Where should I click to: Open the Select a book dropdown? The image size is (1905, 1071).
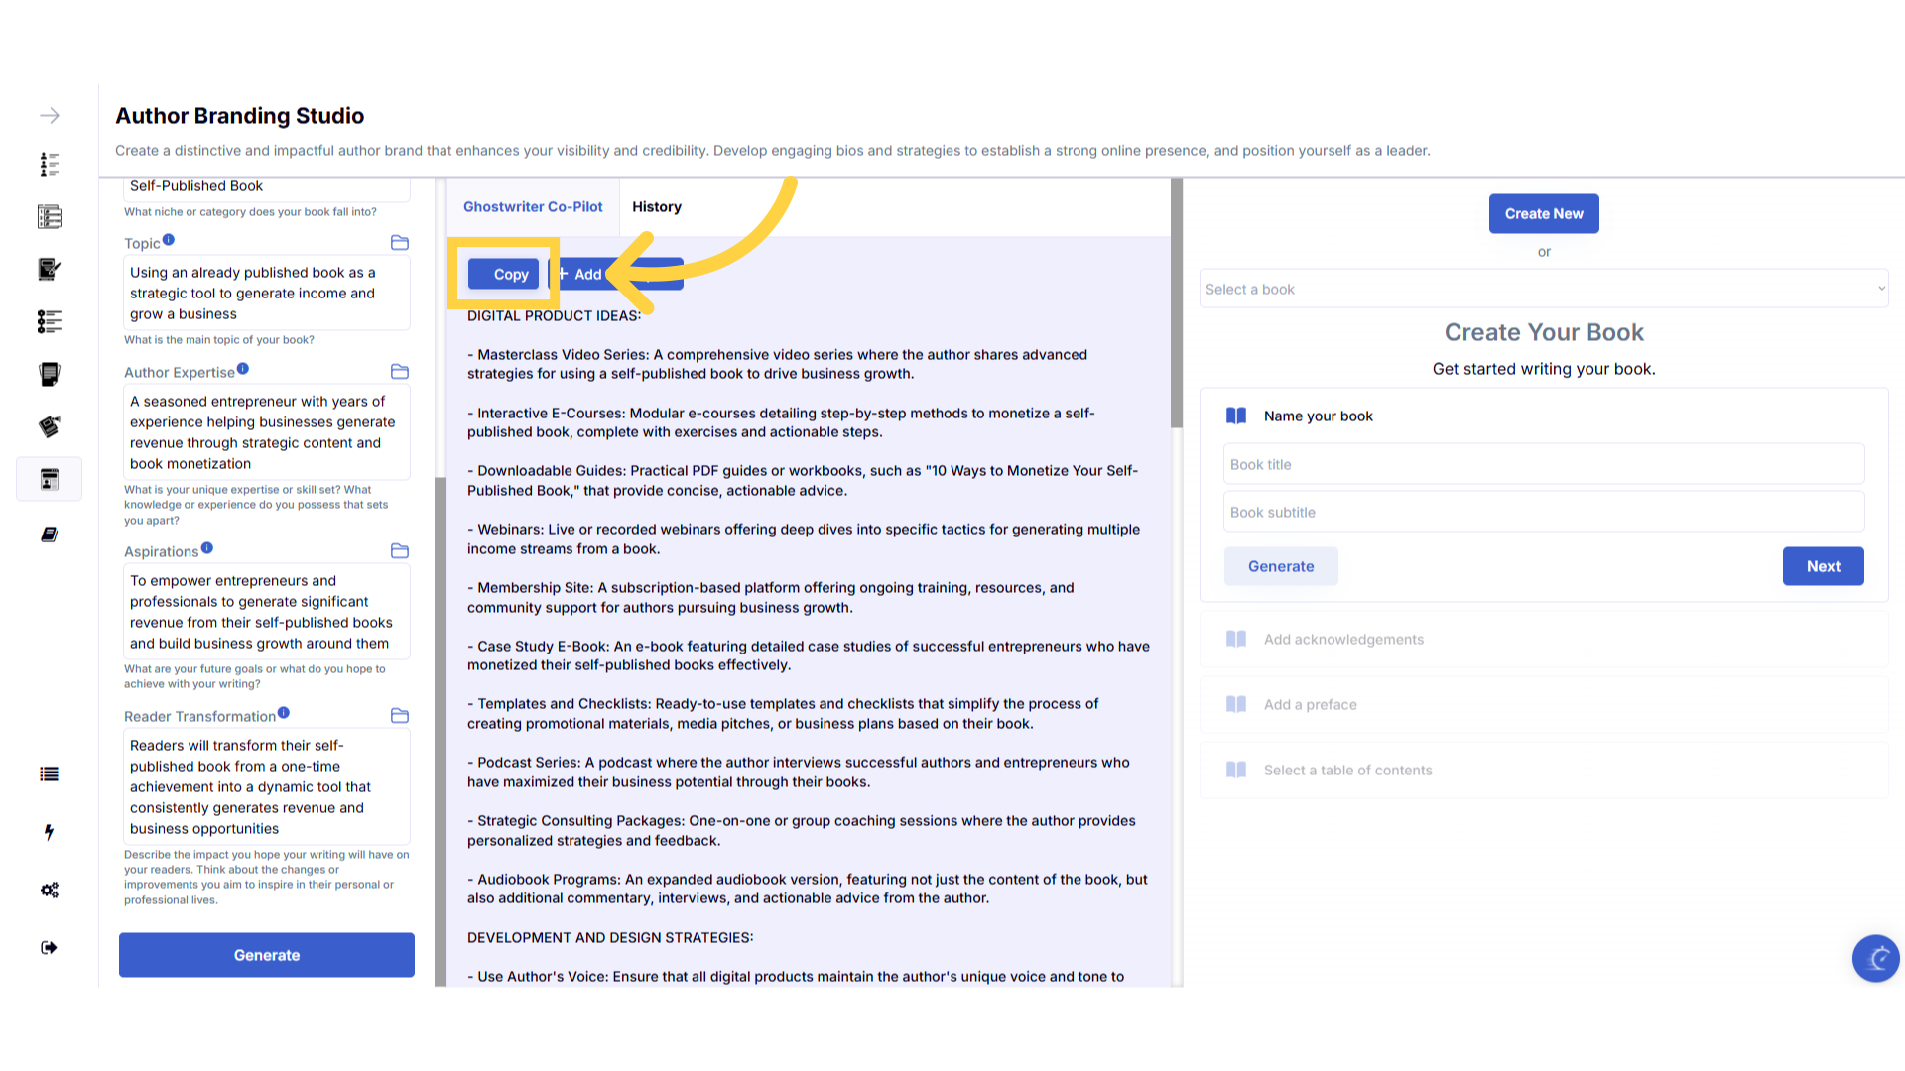pyautogui.click(x=1543, y=289)
